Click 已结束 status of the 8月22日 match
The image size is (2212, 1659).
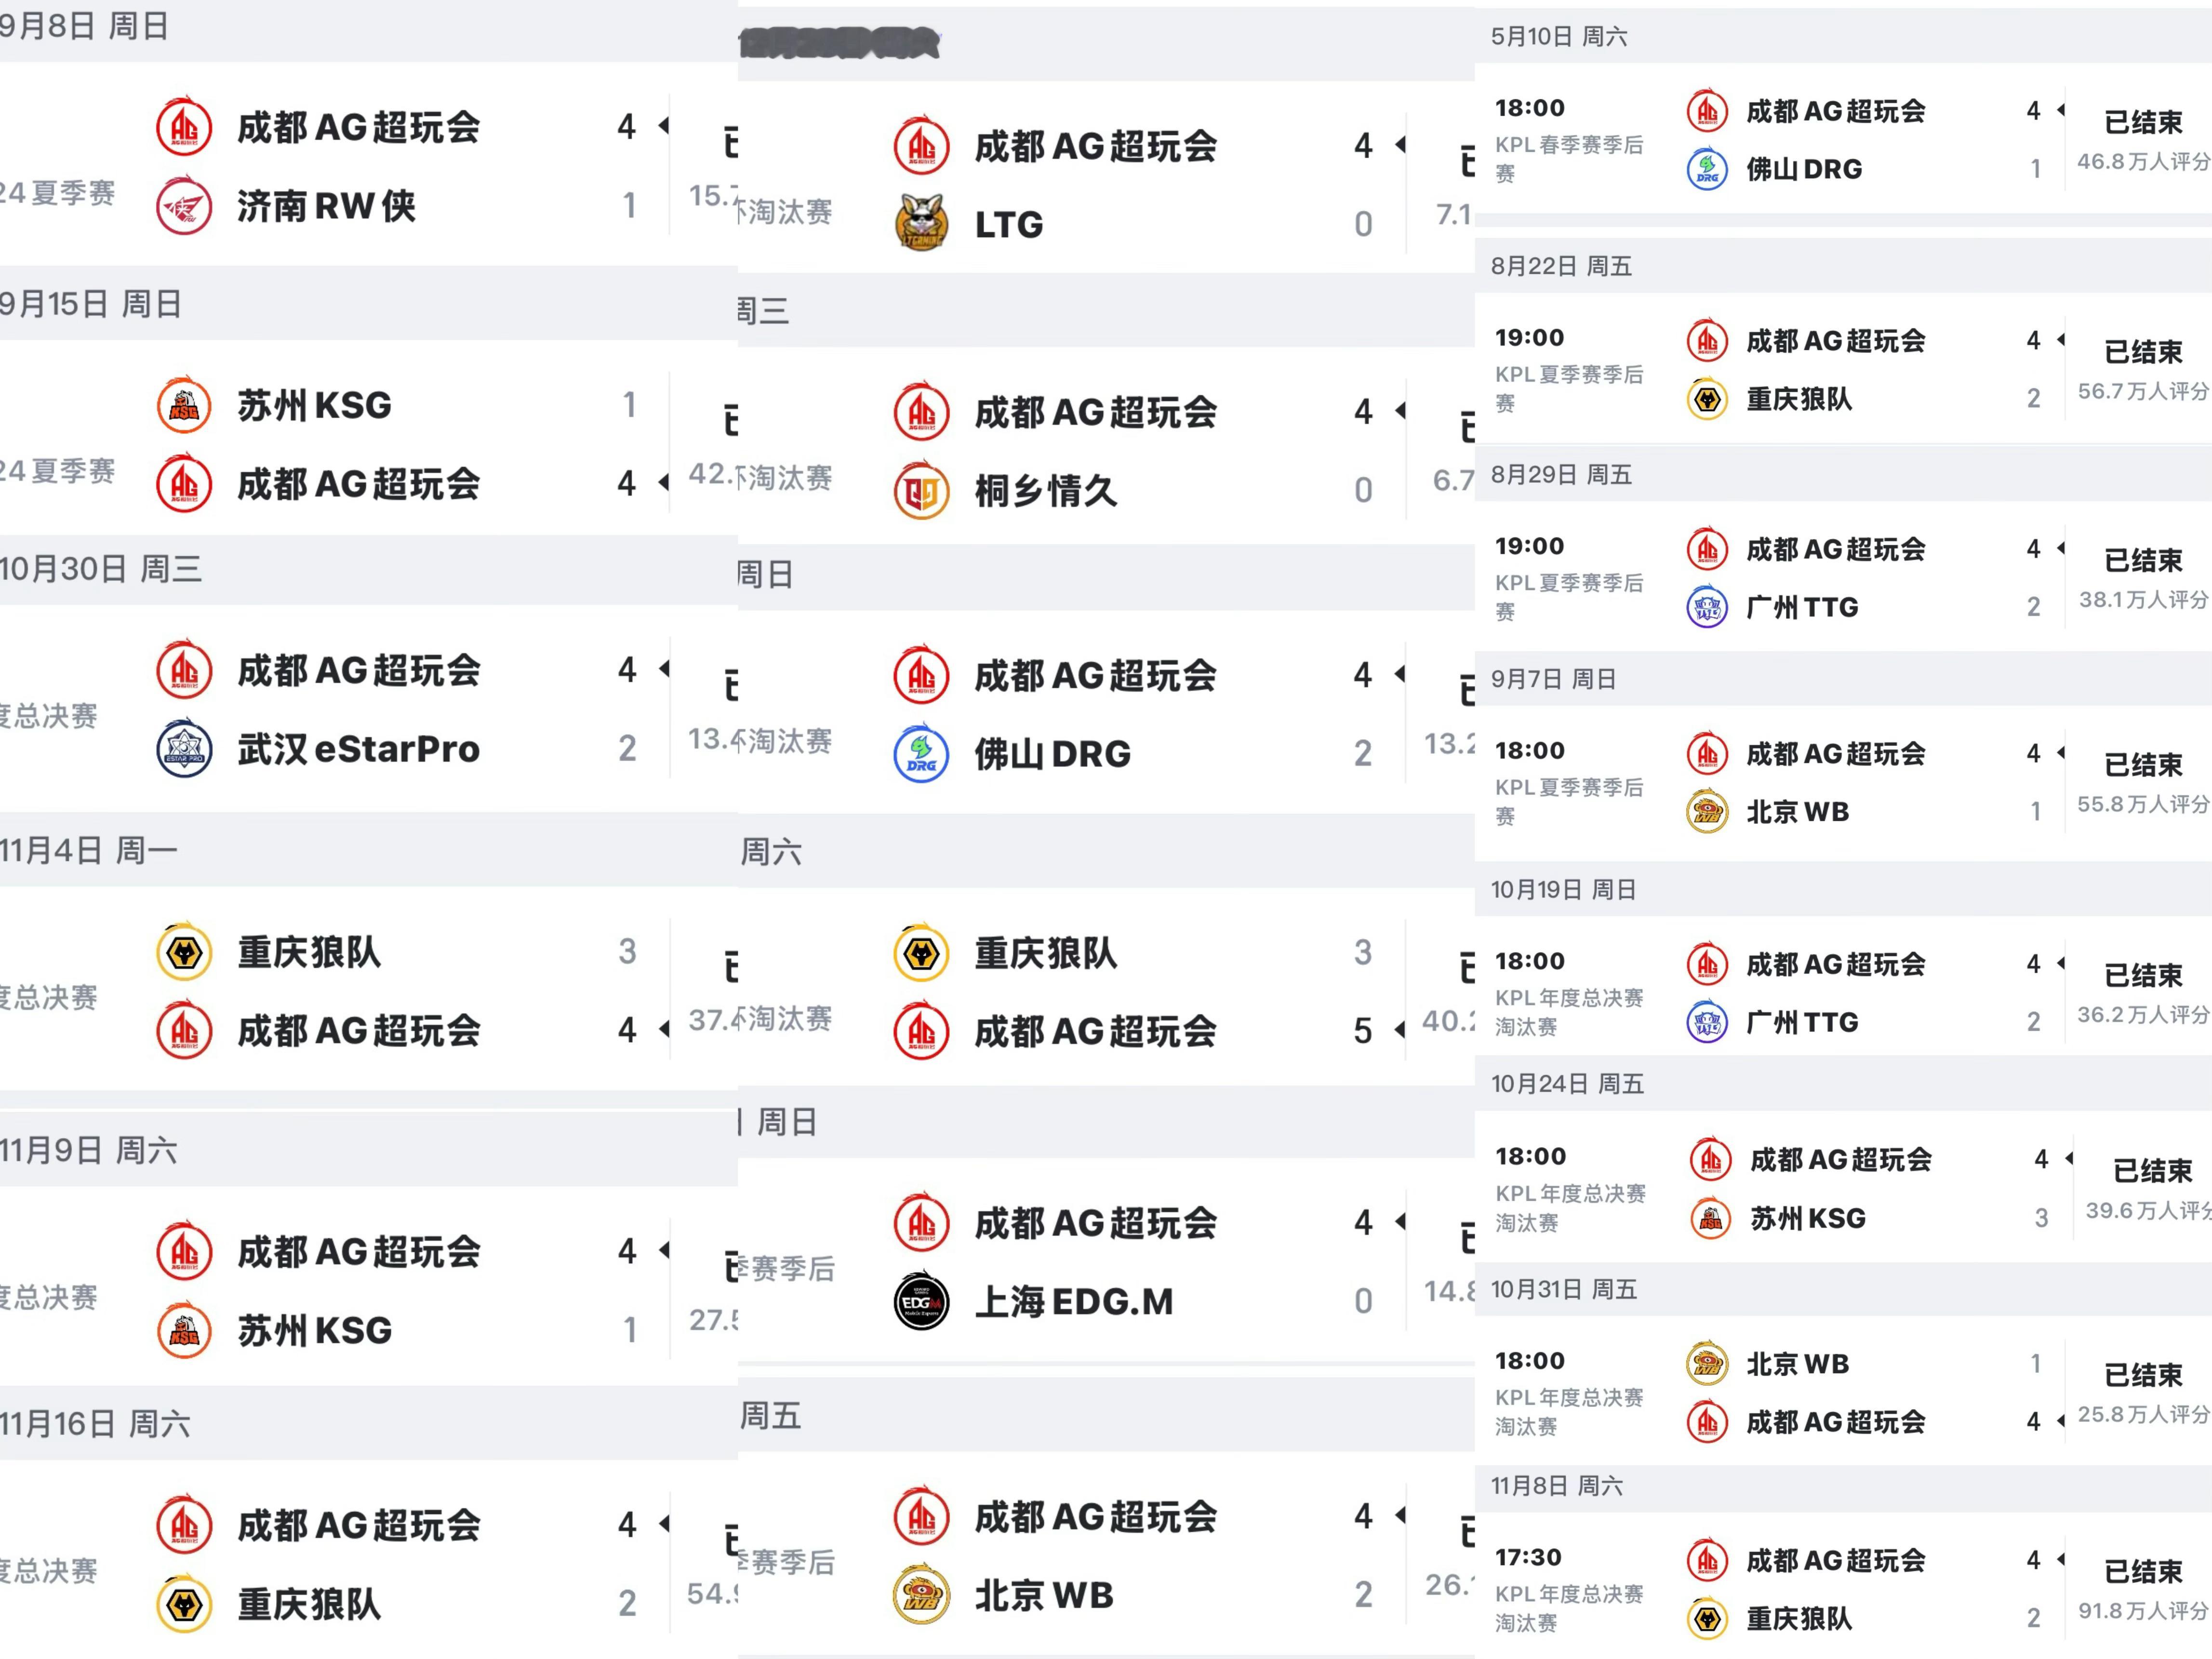pos(2142,352)
